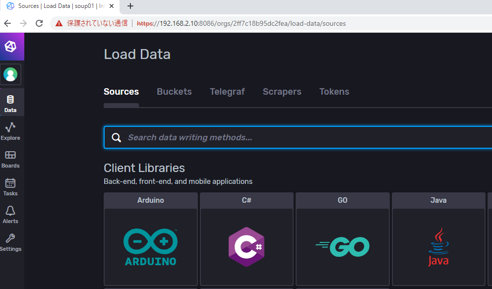
Task: Select the Sources Load Data browser tab
Action: point(60,6)
